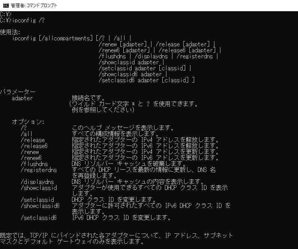Click the '/?' option in the options list
Image resolution: width=298 pixels, height=249 pixels.
pos(24,128)
